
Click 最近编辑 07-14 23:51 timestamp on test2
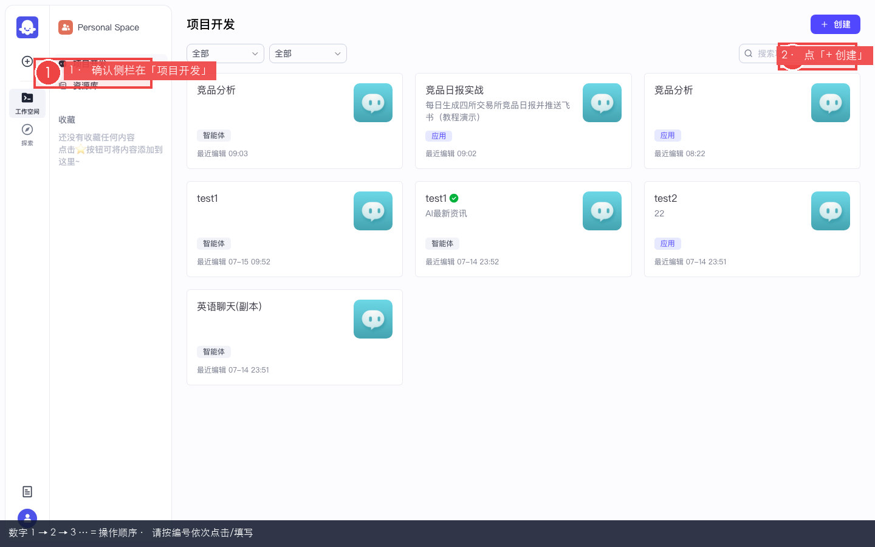coord(690,262)
